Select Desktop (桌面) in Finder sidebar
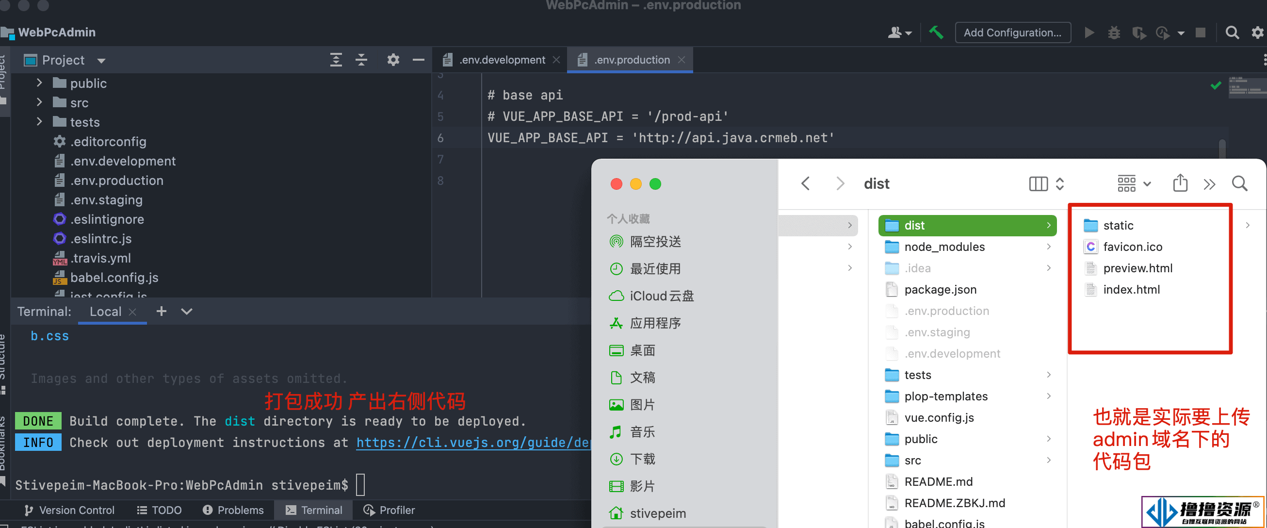This screenshot has height=528, width=1267. tap(633, 350)
